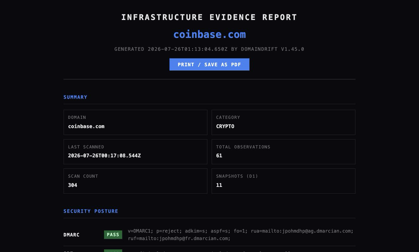Image resolution: width=419 pixels, height=252 pixels.
Task: Click the Last Scanned field label
Action: click(86, 147)
